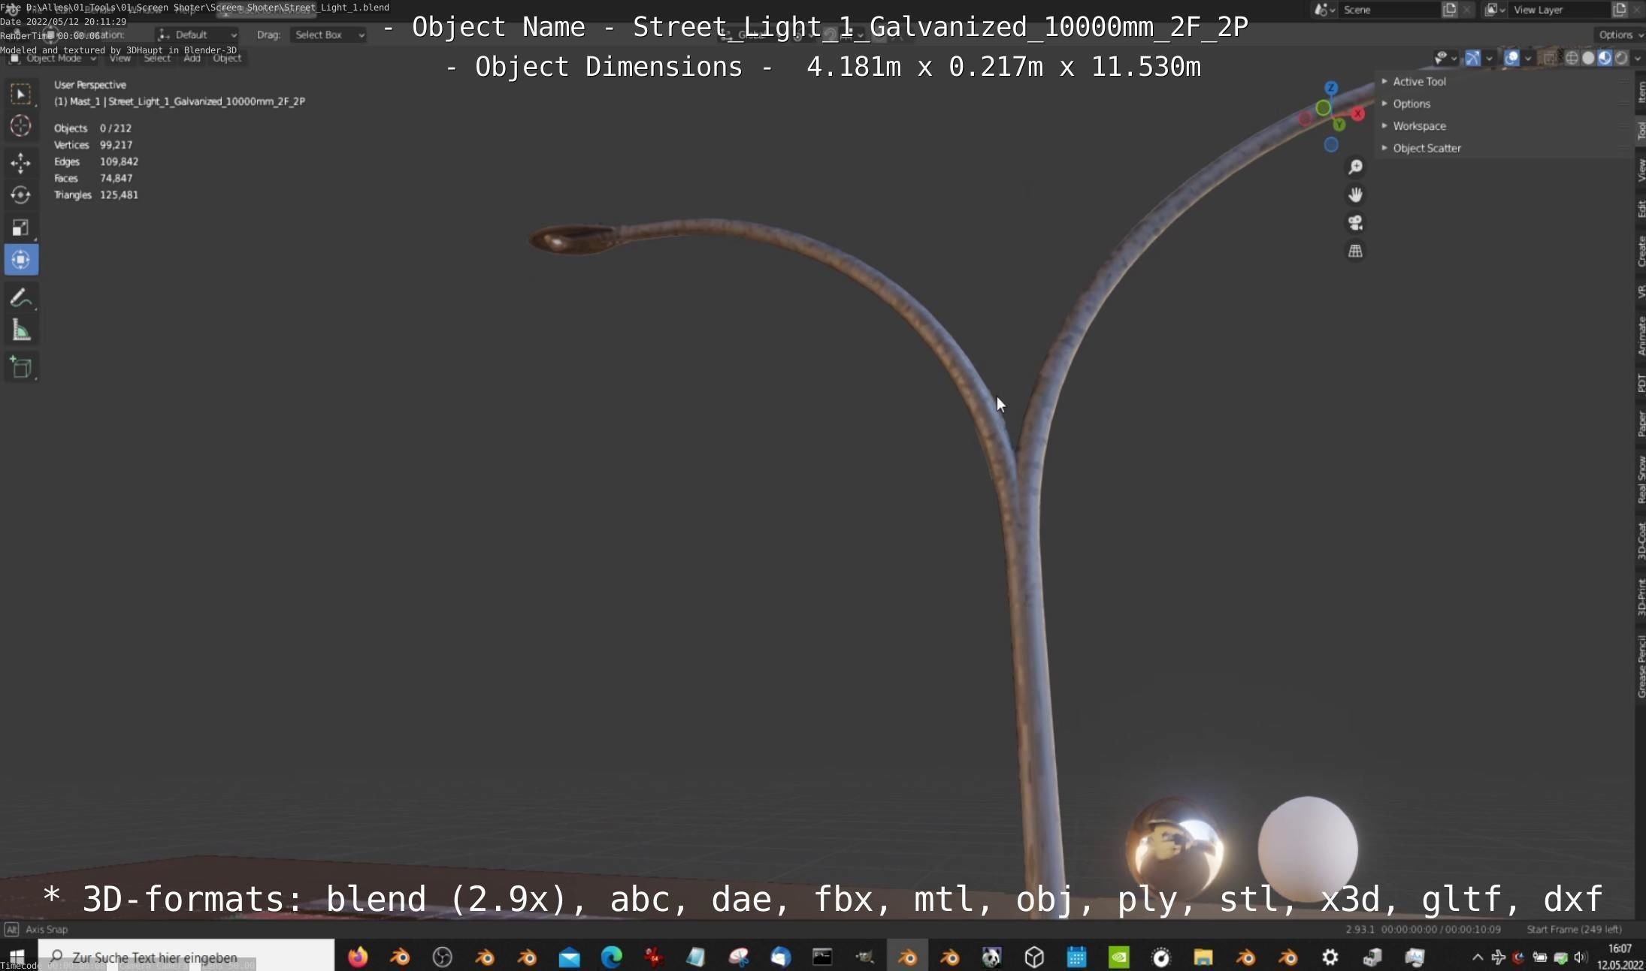Switch to orthographic grid view icon
Image resolution: width=1646 pixels, height=971 pixels.
(x=1355, y=252)
